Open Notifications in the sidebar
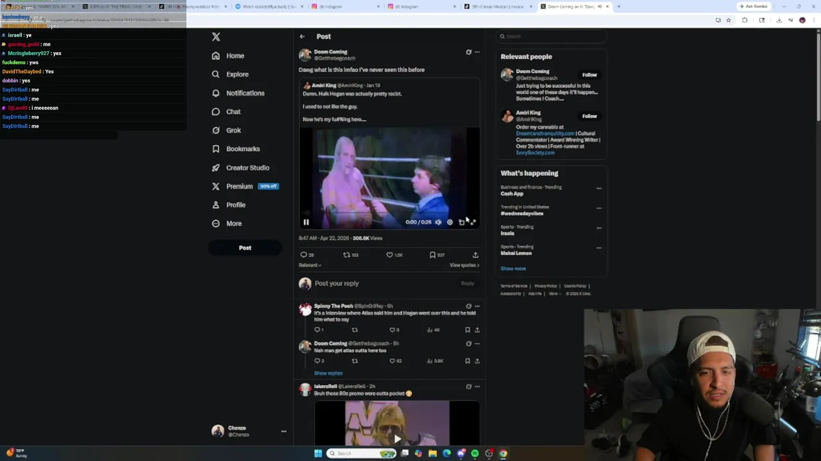The width and height of the screenshot is (821, 461). (x=238, y=93)
